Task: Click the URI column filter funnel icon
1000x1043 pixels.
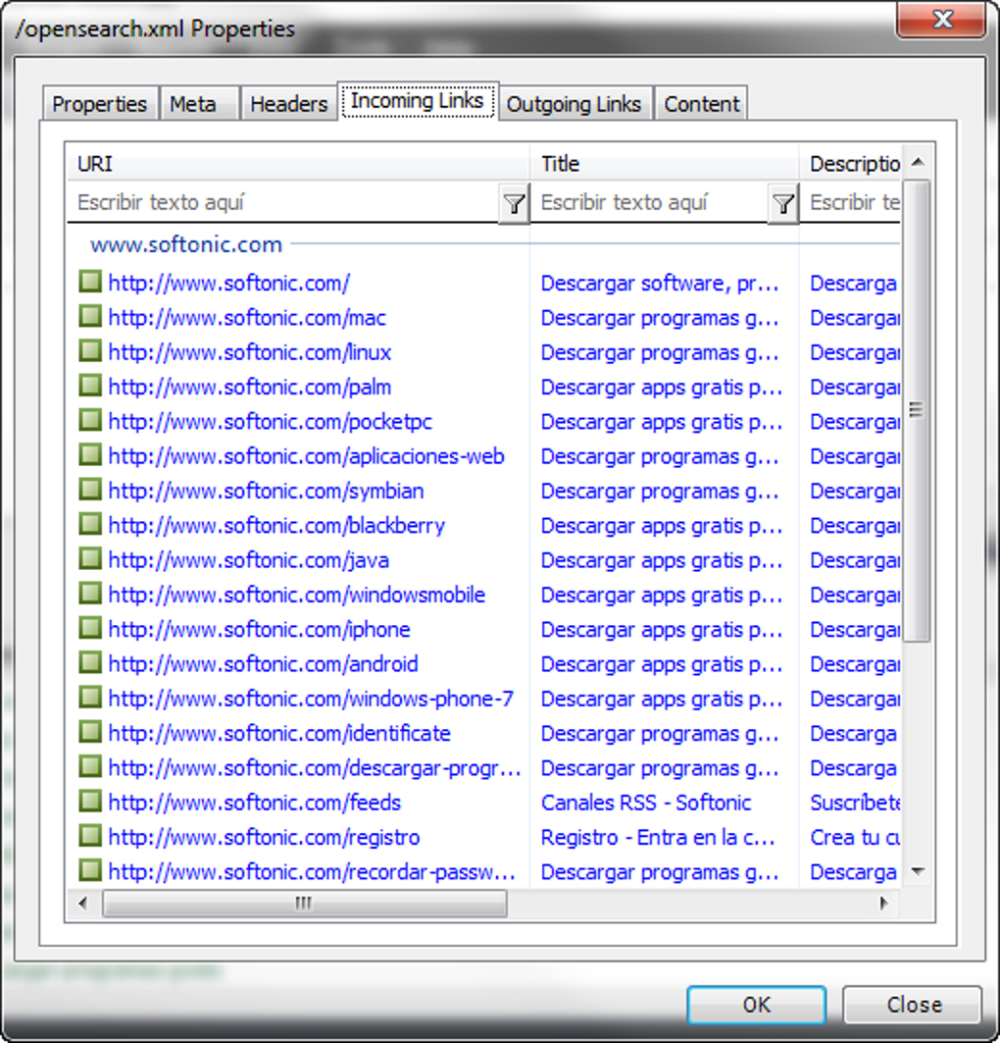Action: (514, 203)
